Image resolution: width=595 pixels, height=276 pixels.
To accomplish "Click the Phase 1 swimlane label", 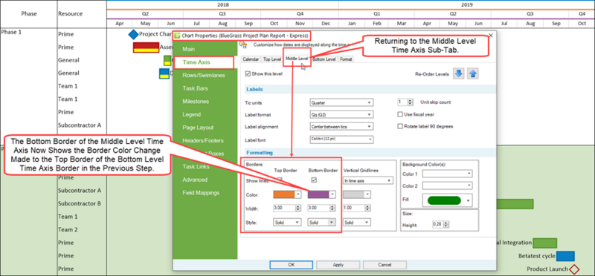I will (x=12, y=32).
